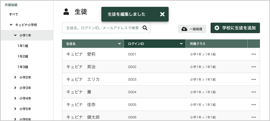The image size is (270, 121).
Task: Select the 1年1組 class
Action: click(23, 46)
